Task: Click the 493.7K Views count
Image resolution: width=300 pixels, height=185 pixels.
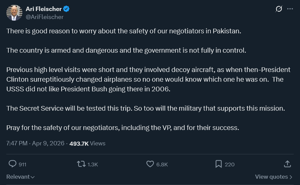Action: pos(88,143)
